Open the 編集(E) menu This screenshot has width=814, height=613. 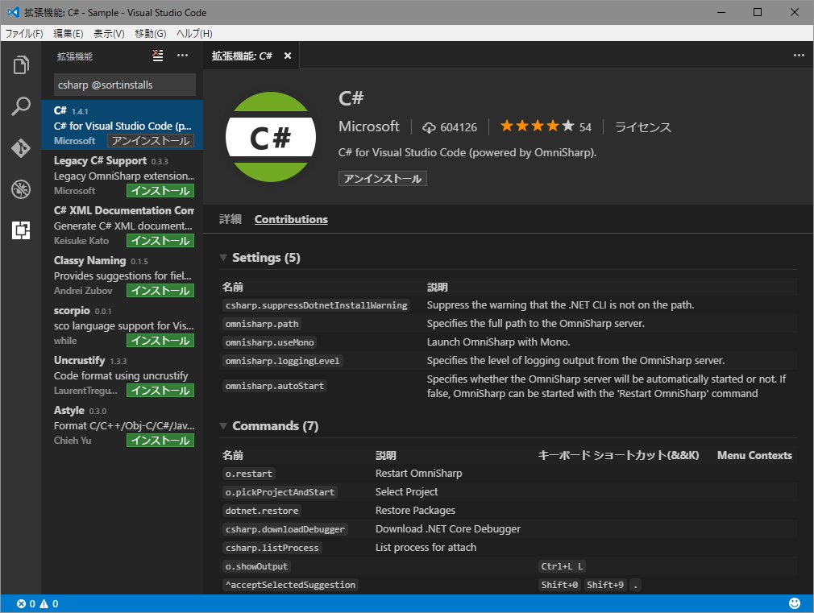coord(69,33)
